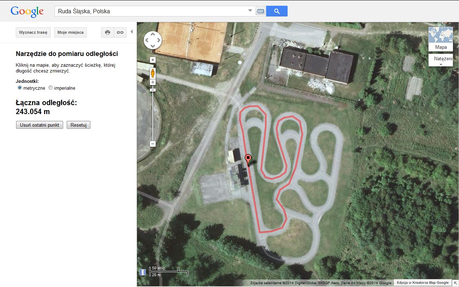459x287 pixels.
Task: Click the Usuń ostatni punkt button
Action: pos(40,125)
